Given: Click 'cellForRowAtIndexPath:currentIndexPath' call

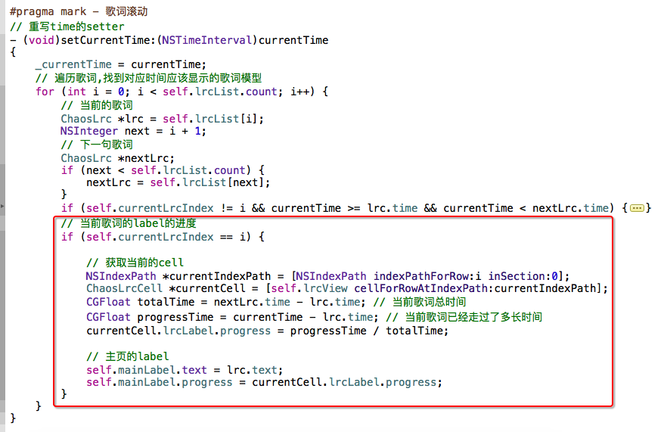Looking at the screenshot, I should coord(475,288).
